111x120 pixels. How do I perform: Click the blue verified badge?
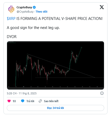coord(34,7)
